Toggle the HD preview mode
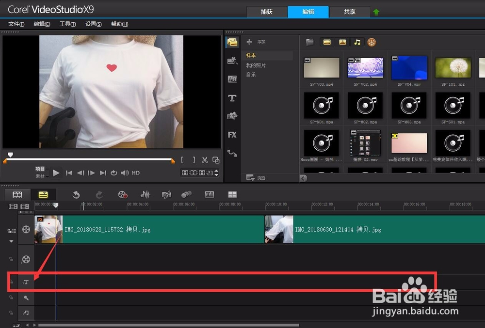485x328 pixels. pyautogui.click(x=136, y=173)
